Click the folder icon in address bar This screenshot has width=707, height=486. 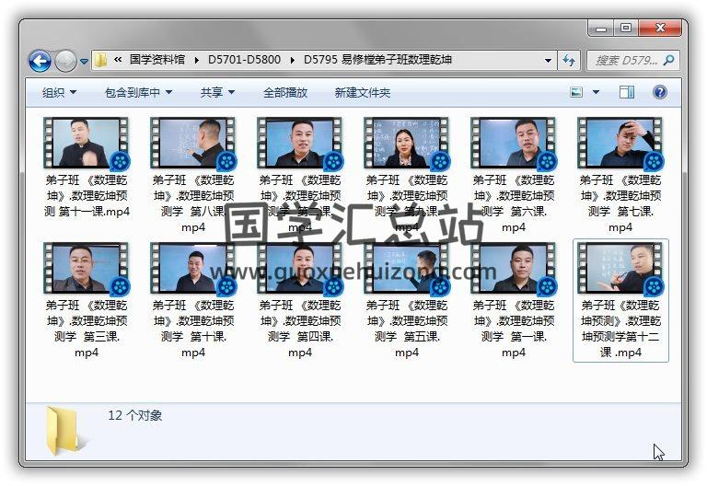click(x=100, y=61)
